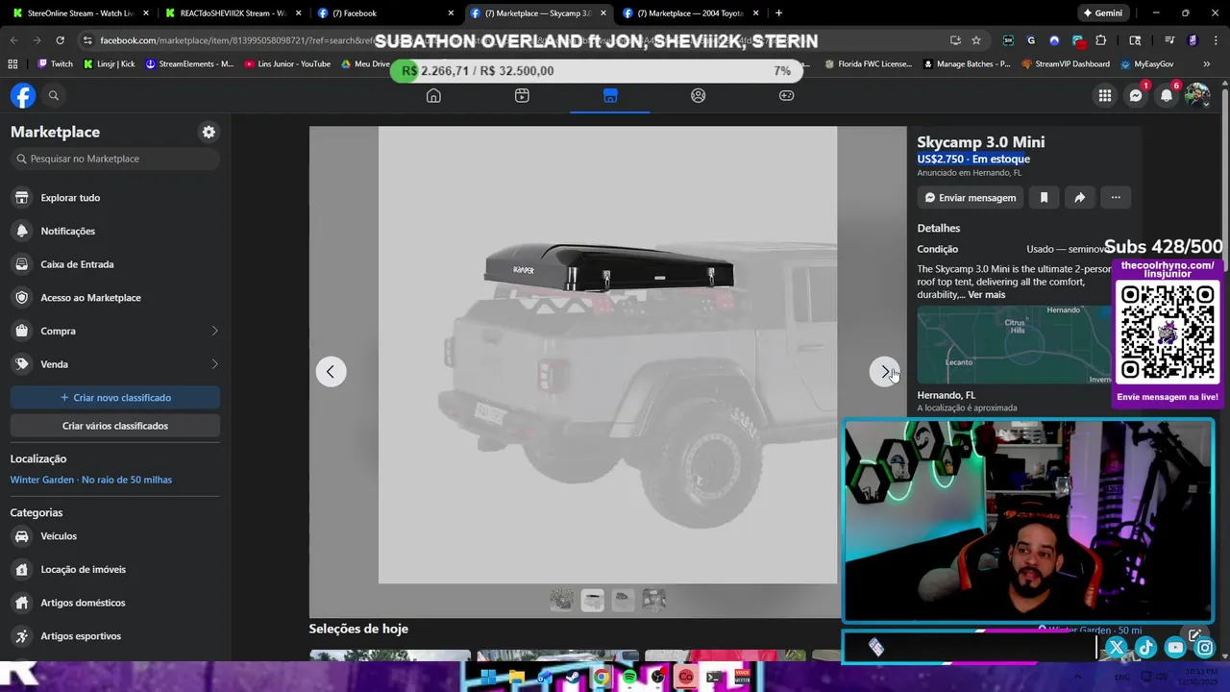Click the Windows Start button
Screen dimensions: 1230x692
click(488, 678)
